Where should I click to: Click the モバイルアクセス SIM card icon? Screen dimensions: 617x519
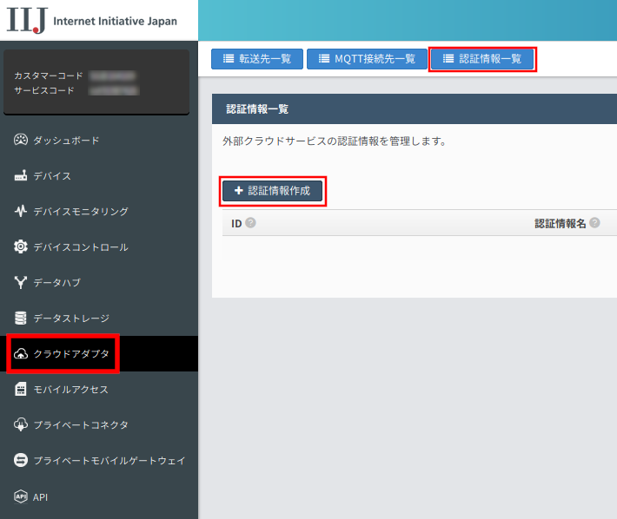21,390
